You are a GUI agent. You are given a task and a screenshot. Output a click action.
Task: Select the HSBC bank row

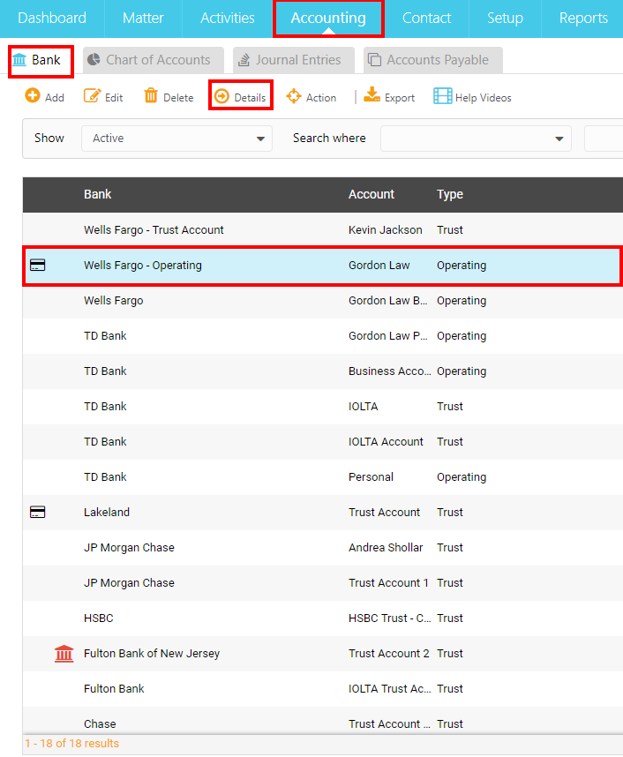(x=323, y=618)
